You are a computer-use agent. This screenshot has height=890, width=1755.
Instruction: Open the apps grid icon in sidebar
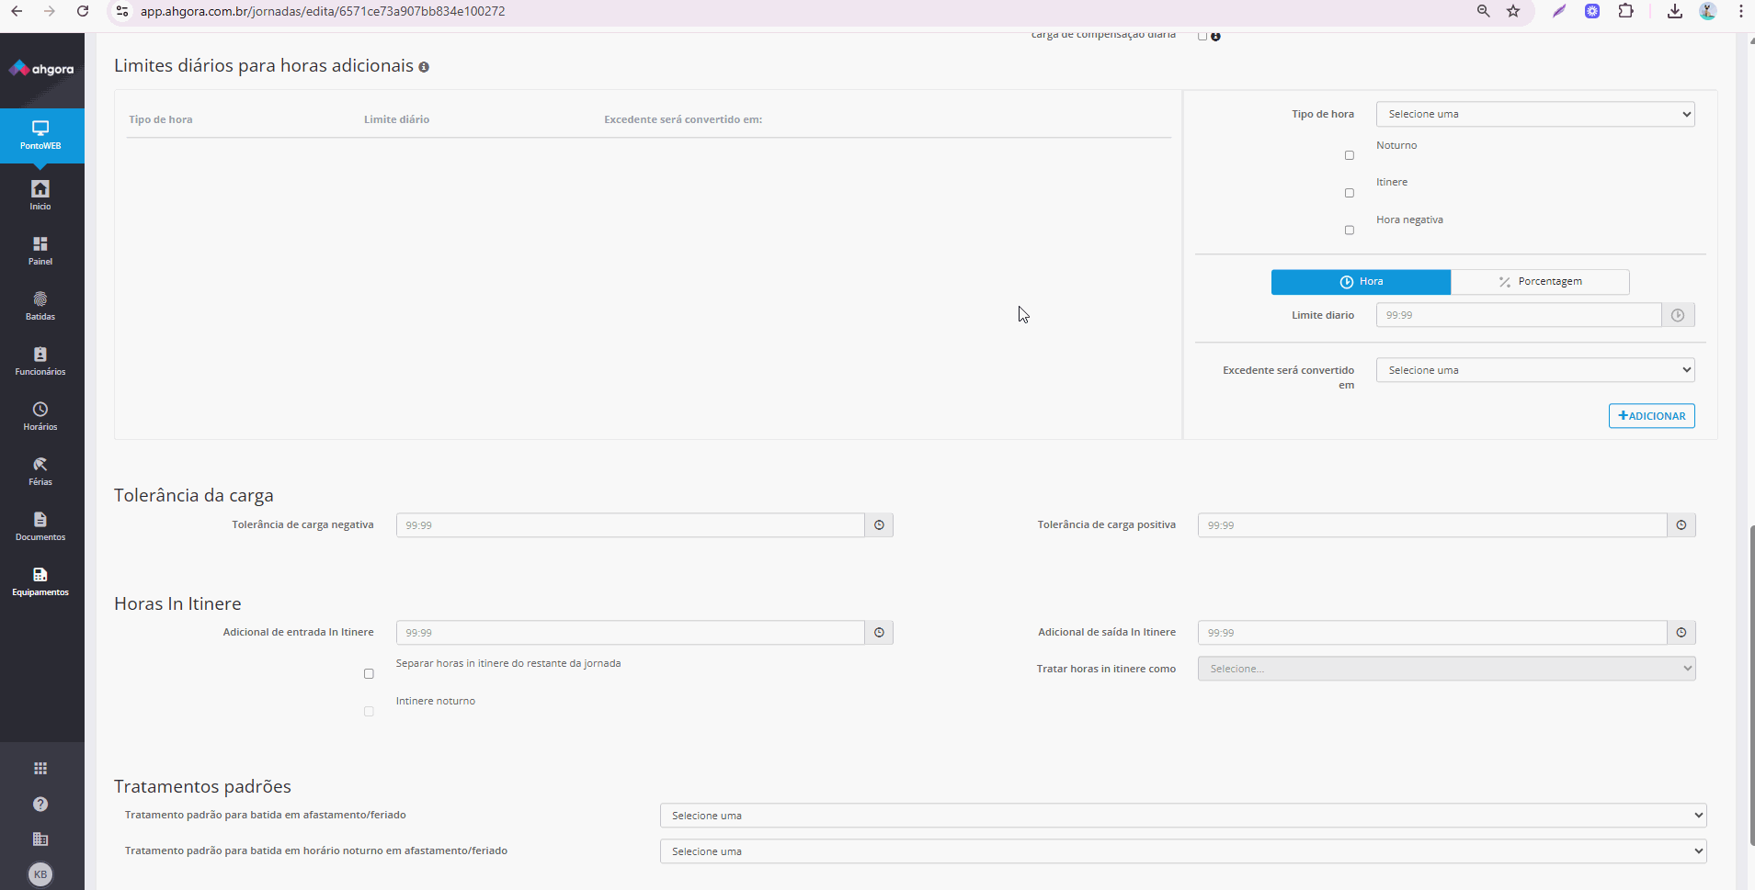tap(40, 768)
